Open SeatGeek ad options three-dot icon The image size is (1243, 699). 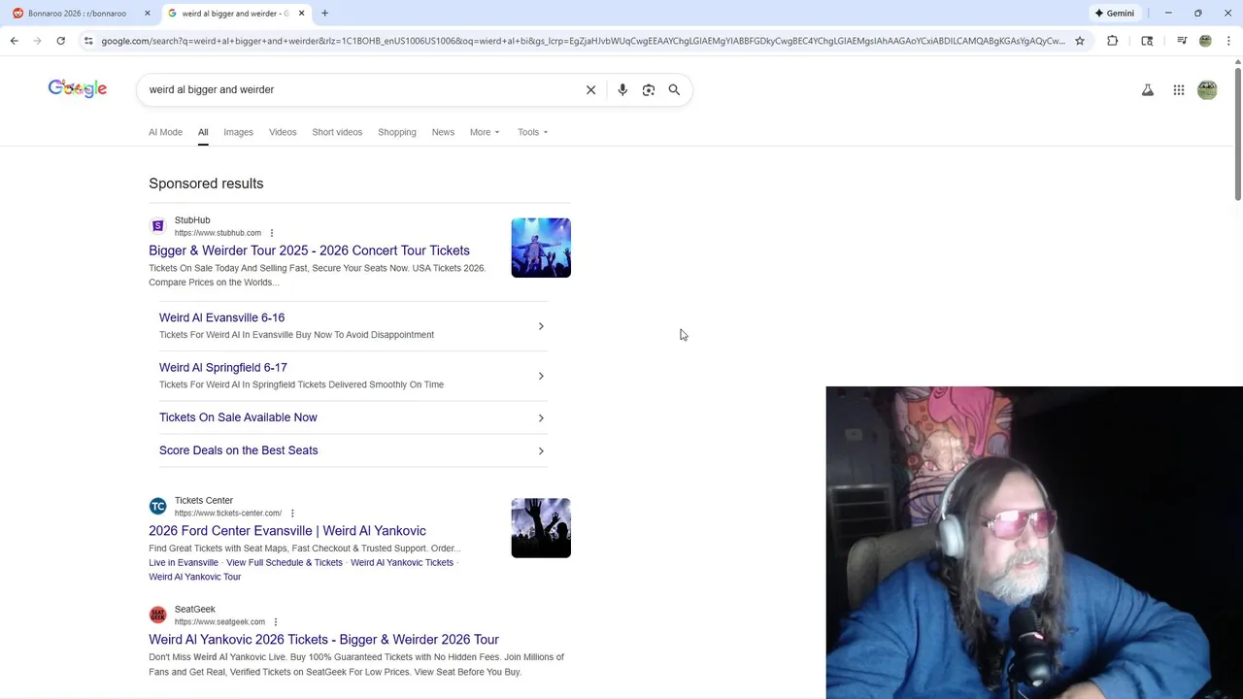point(276,622)
